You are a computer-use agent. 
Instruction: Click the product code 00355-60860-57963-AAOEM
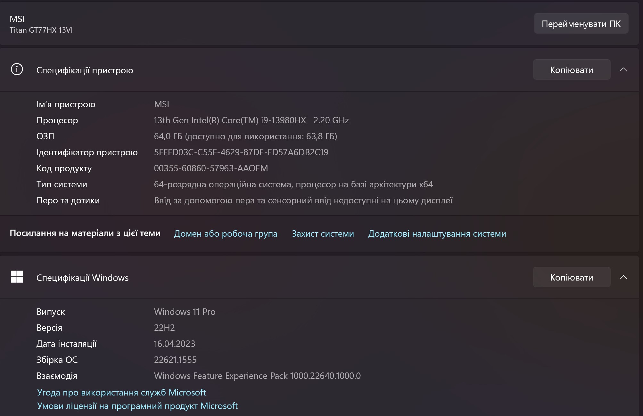pyautogui.click(x=211, y=168)
